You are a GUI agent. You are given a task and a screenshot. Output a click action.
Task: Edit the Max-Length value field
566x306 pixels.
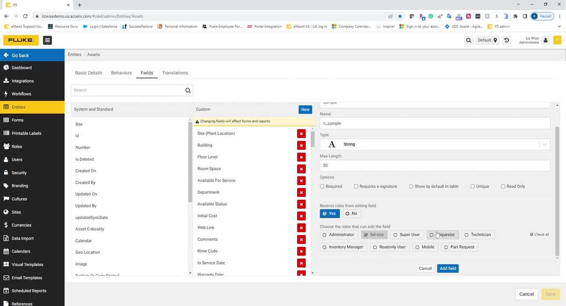[x=435, y=166]
